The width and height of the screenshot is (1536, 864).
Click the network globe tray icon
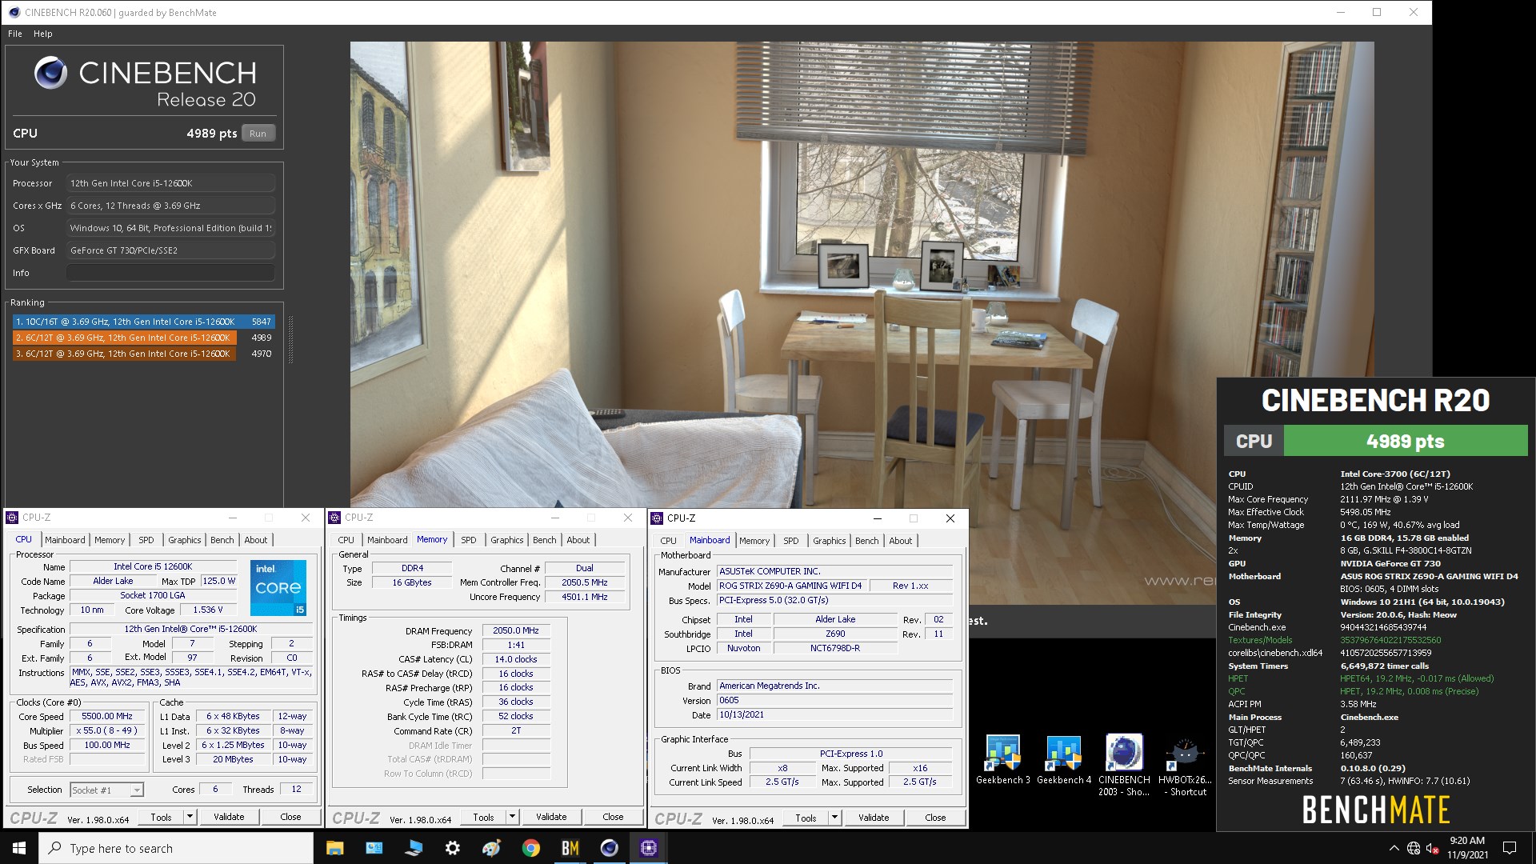(1414, 848)
